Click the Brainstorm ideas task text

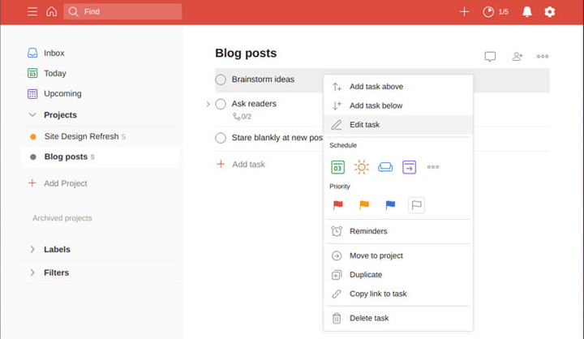[263, 79]
